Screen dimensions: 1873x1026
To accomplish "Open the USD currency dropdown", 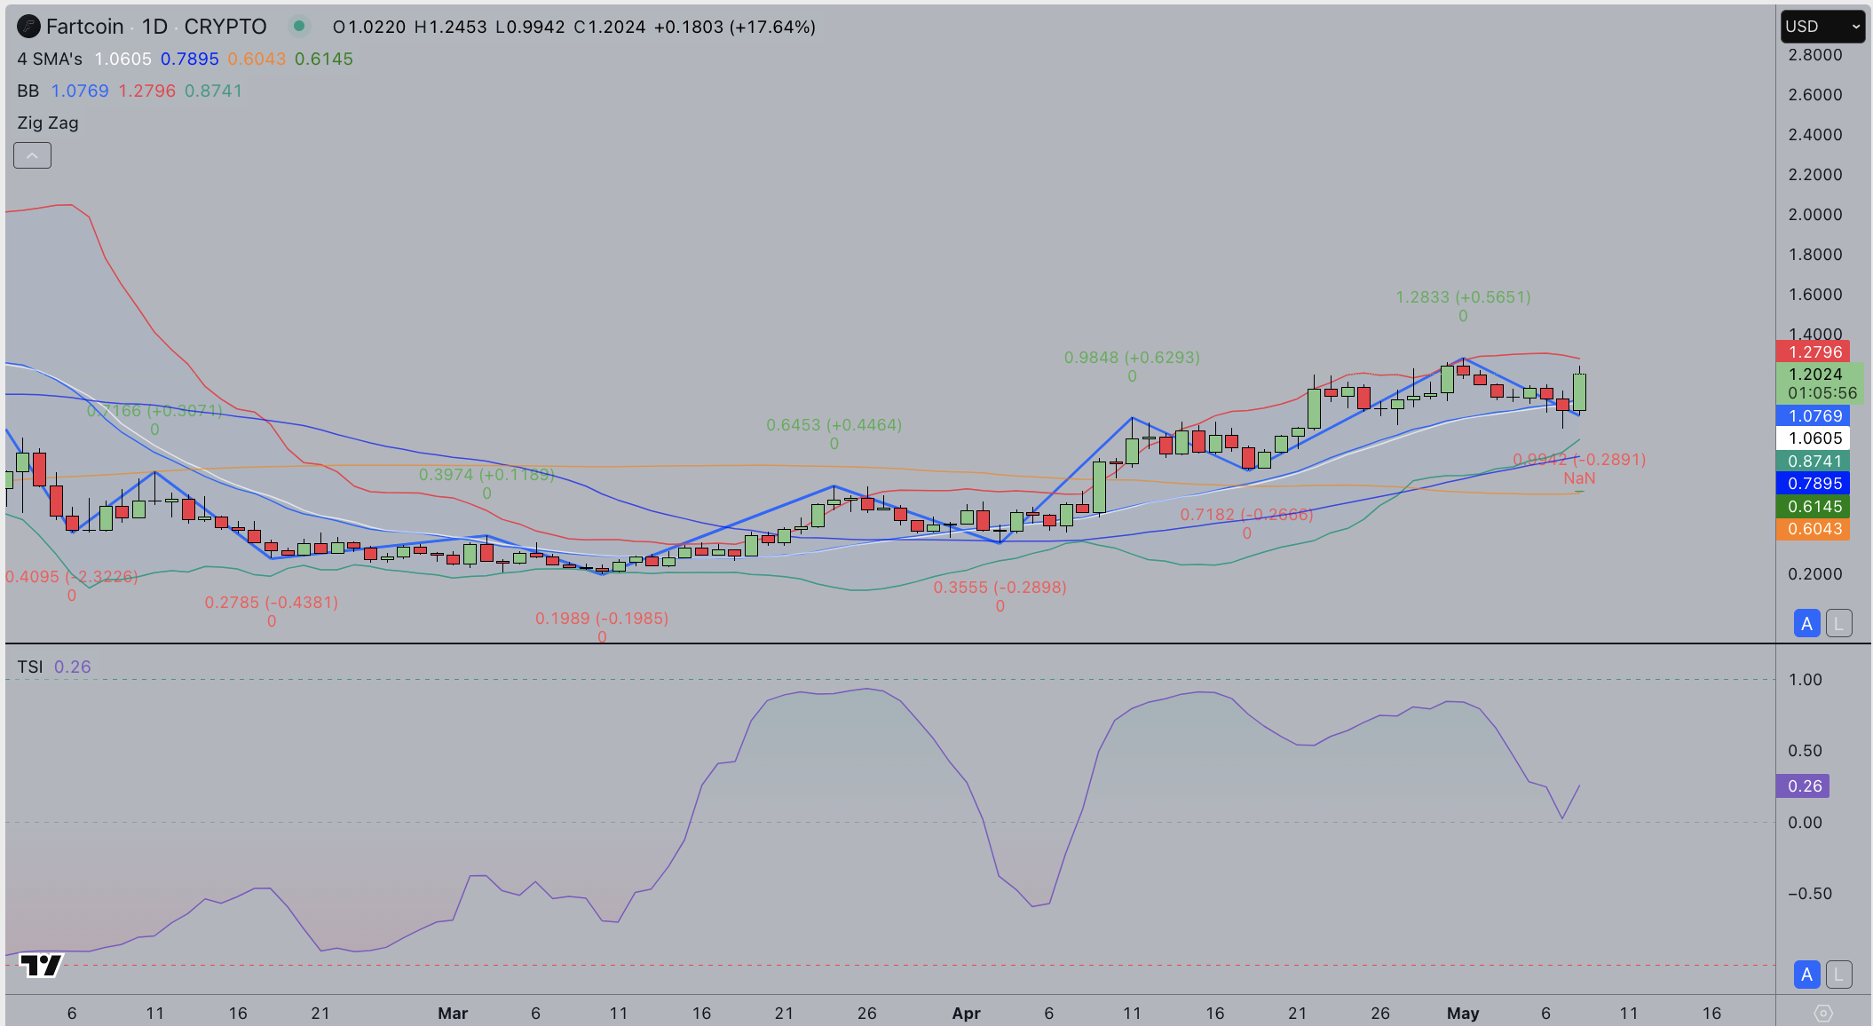I will coord(1822,27).
